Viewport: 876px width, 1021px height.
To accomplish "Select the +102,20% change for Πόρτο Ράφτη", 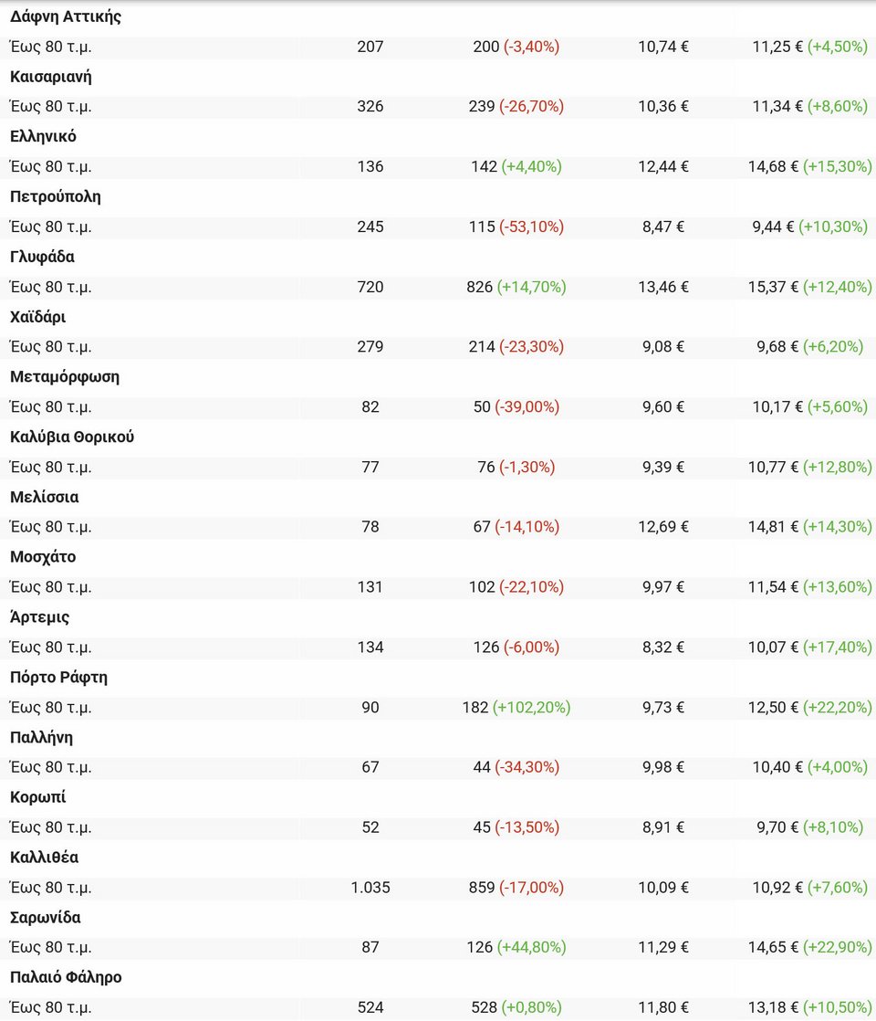I will 531,708.
